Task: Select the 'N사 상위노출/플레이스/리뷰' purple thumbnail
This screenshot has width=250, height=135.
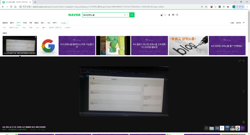Action: [77, 45]
